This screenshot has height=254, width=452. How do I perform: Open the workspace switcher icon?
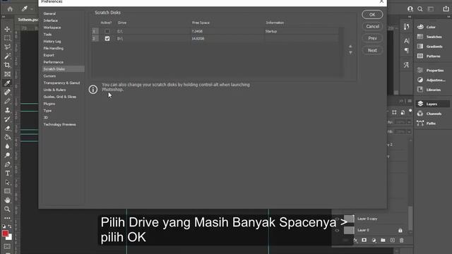(x=431, y=9)
